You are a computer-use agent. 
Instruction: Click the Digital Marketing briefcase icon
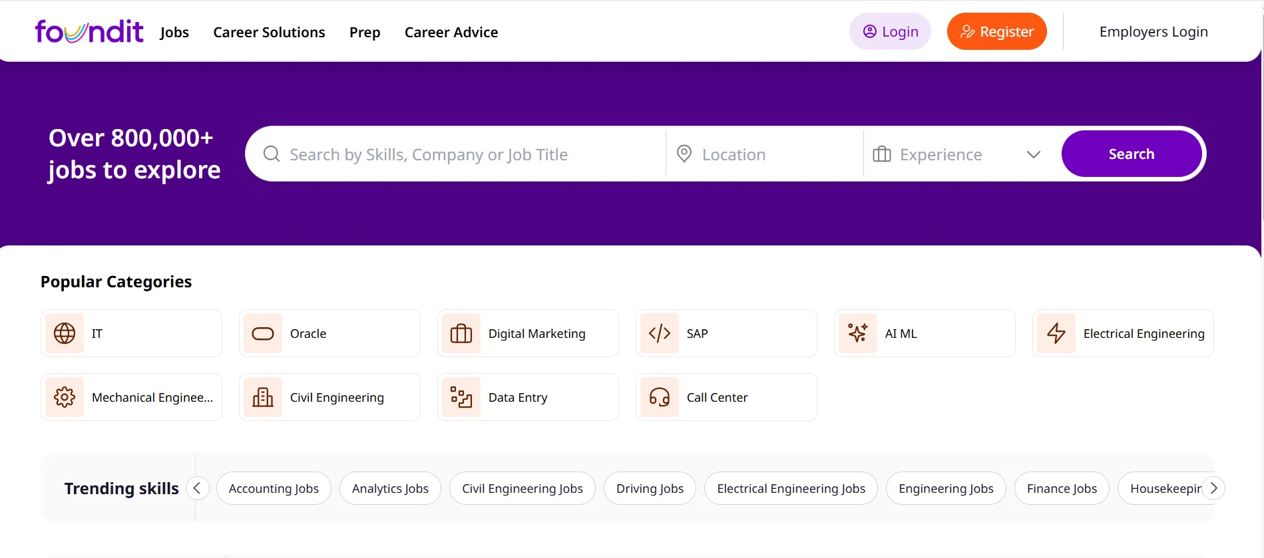coord(461,333)
